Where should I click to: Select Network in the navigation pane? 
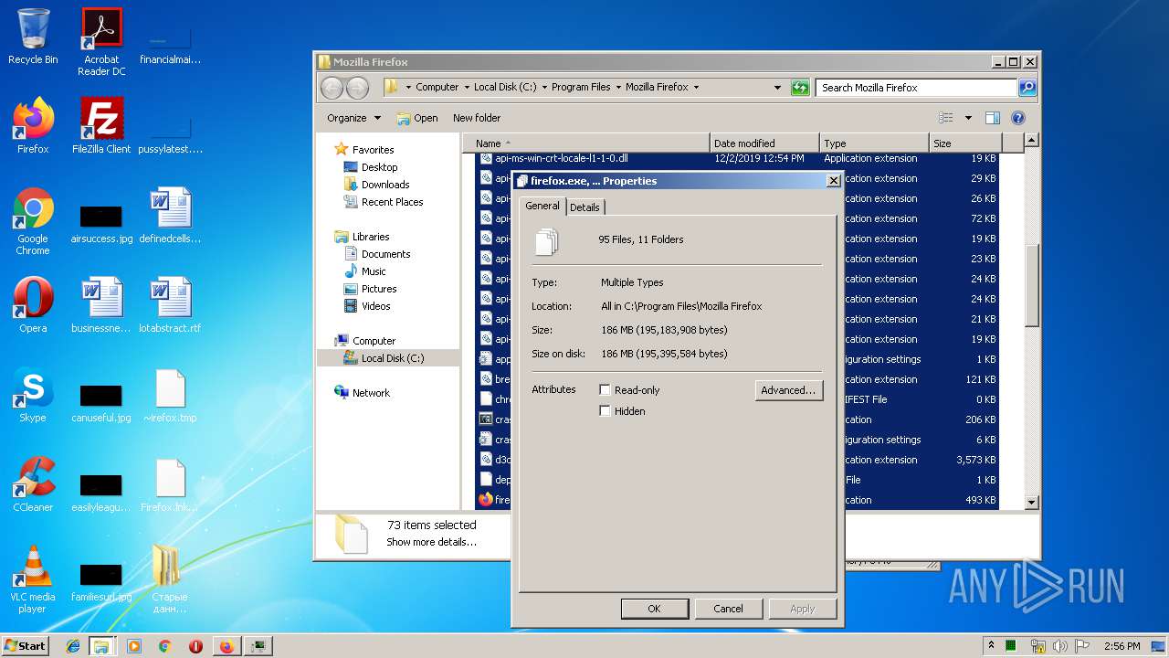[x=371, y=393]
